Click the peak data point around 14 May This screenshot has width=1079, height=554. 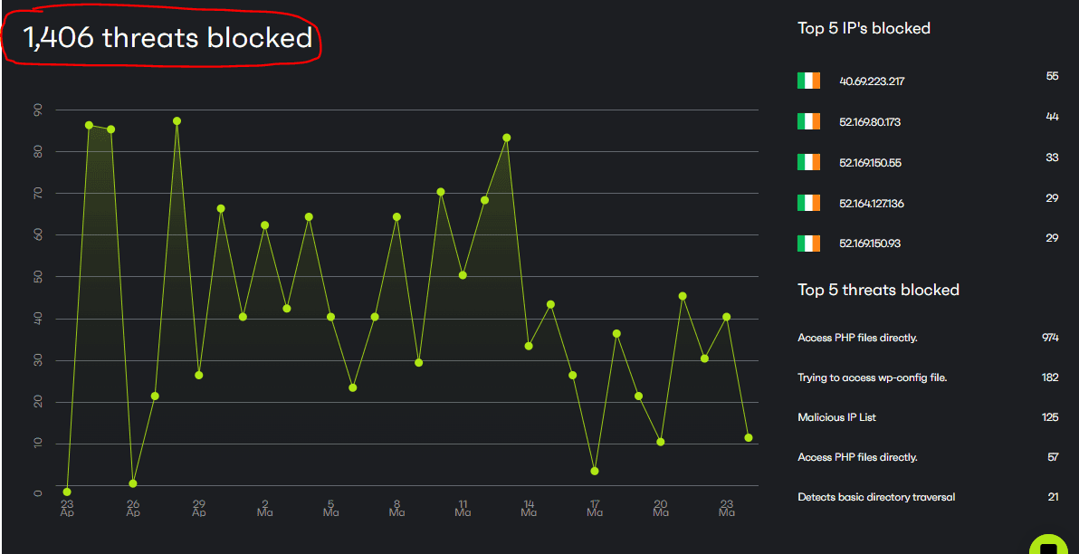506,137
